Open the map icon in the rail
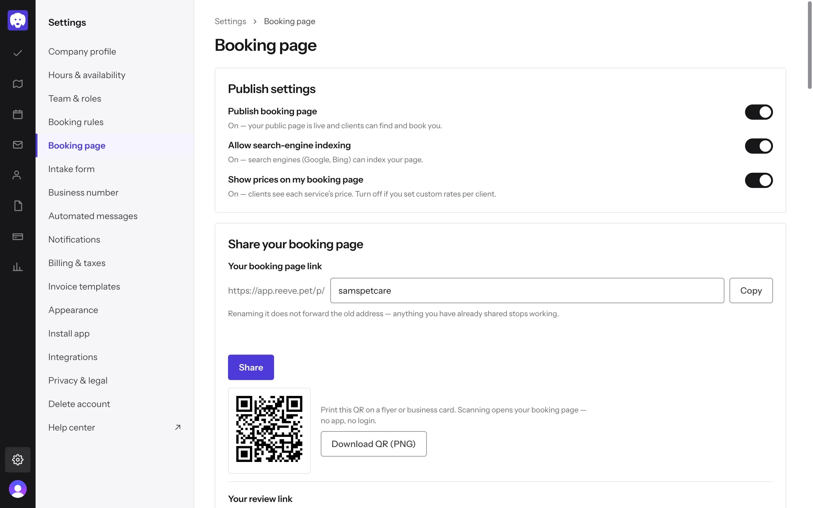Screen dimensions: 813x508 coord(17,84)
